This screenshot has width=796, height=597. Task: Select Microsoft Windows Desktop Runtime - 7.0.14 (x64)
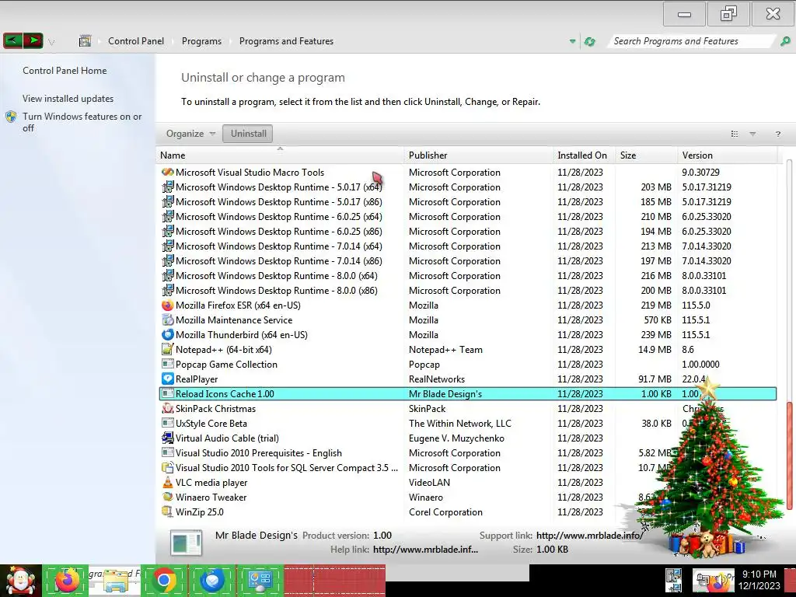pos(467,246)
